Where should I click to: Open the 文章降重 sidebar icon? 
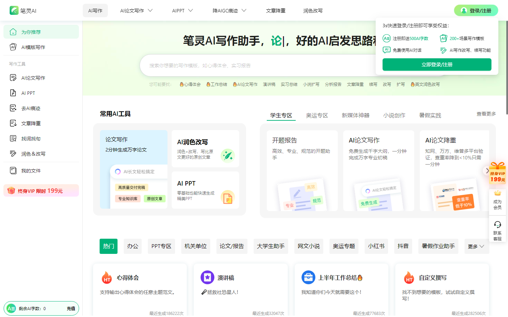(13, 123)
